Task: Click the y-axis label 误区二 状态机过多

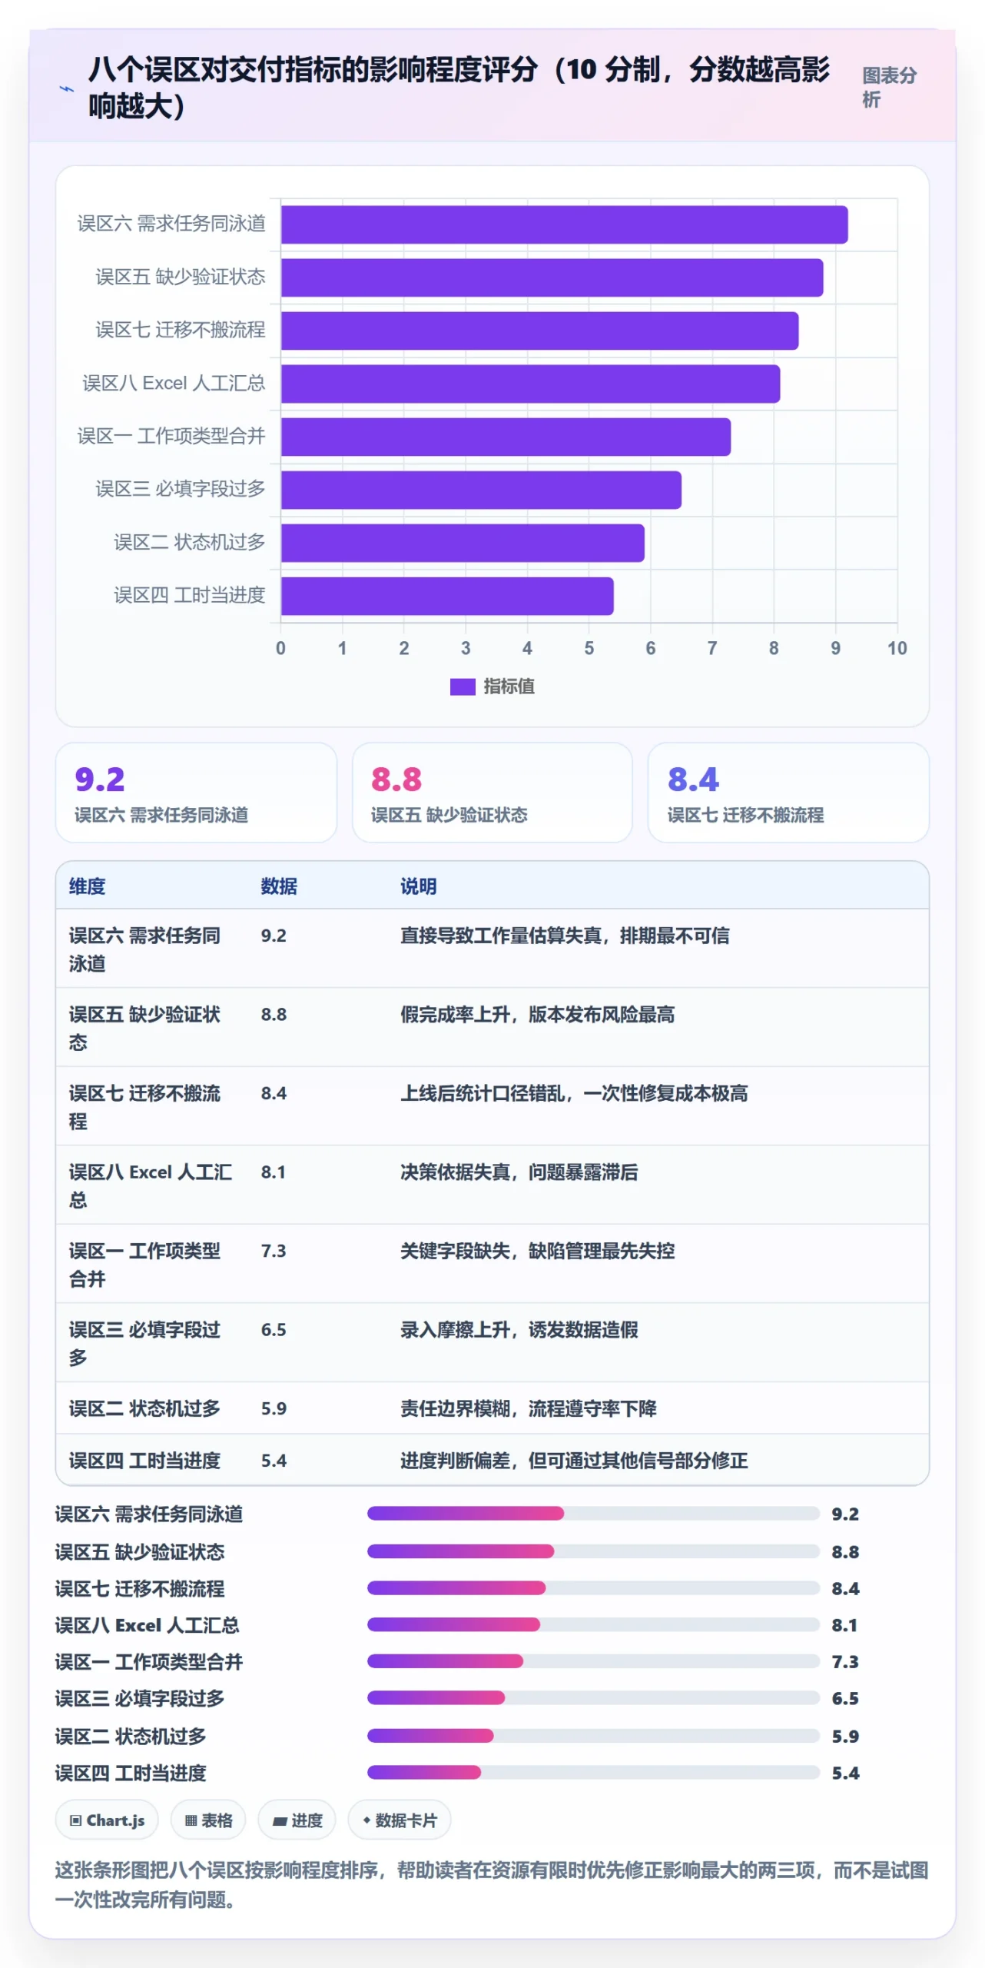Action: (x=189, y=543)
